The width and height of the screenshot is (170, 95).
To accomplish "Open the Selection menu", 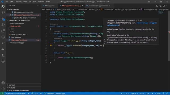I will [x=18, y=2].
